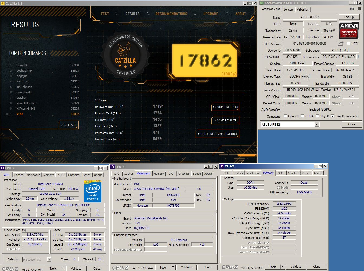
Task: Open RECOMMENDATIONS in Catzilla navigation
Action: 171,14
